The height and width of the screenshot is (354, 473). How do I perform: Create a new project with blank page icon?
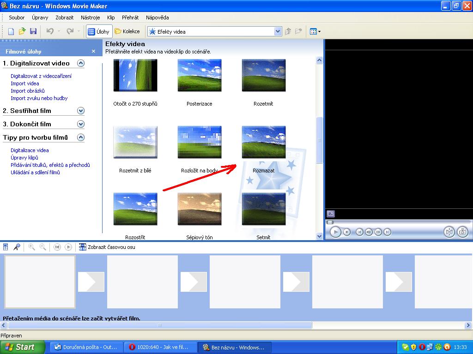click(11, 31)
